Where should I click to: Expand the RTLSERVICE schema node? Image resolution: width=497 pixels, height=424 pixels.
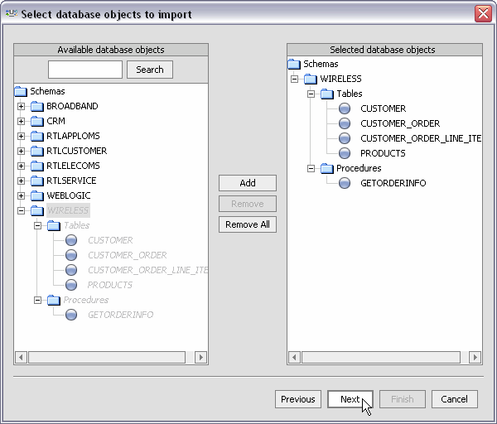21,181
